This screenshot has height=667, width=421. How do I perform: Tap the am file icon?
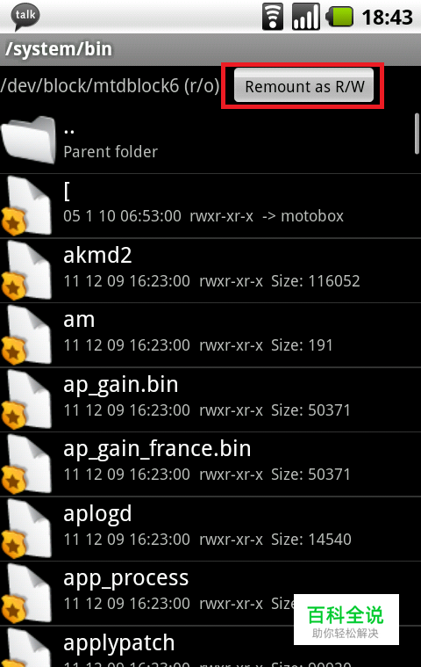(x=27, y=335)
